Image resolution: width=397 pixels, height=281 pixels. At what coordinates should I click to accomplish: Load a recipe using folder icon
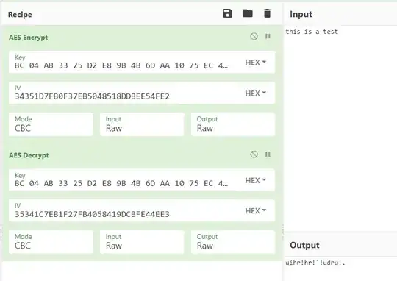point(247,13)
